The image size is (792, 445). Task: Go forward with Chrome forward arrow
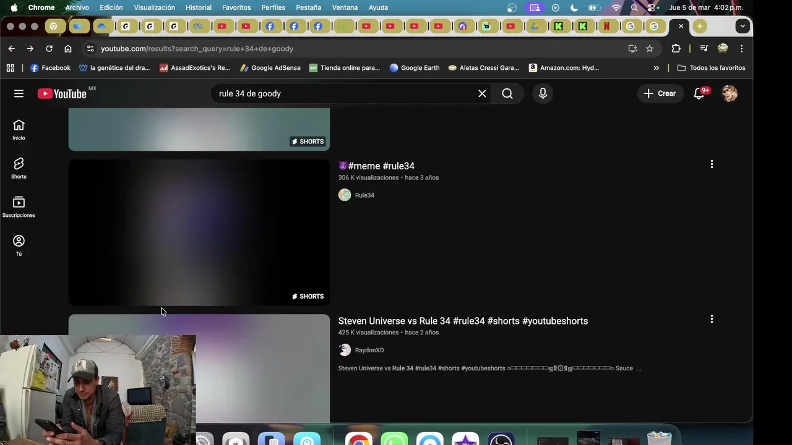(30, 48)
